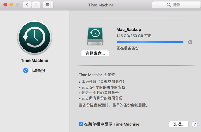Go back with the left arrow button
201x132 pixels.
(27, 5)
